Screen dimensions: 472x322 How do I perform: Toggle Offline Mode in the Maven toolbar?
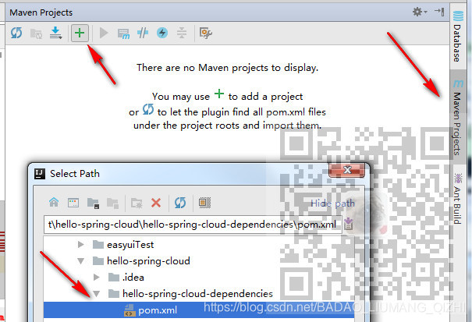tap(143, 33)
